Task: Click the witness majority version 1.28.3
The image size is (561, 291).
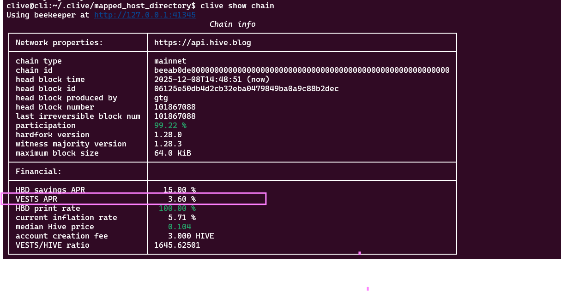Action: point(168,144)
